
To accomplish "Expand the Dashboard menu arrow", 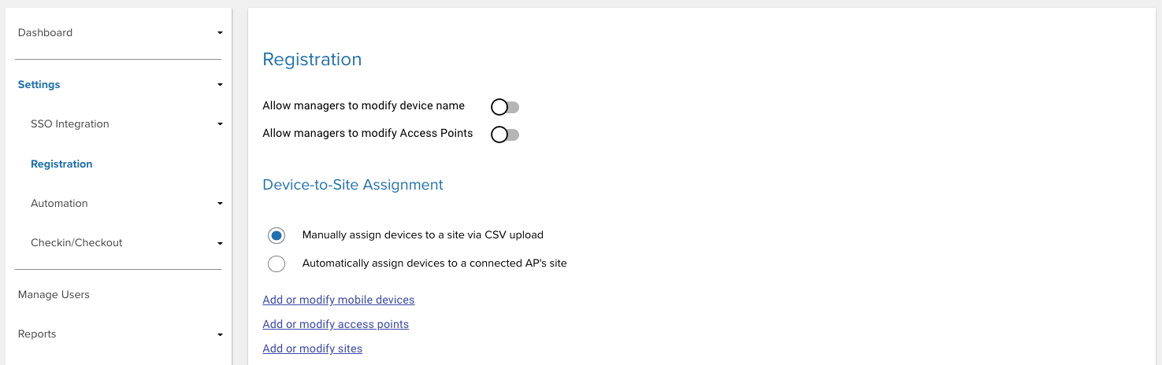I will 221,33.
